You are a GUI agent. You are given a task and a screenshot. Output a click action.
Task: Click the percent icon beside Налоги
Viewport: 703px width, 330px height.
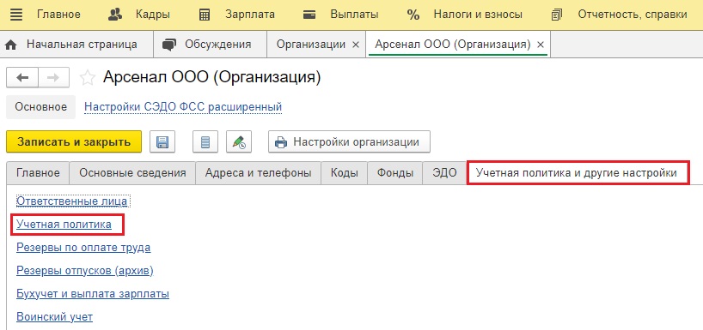(413, 15)
